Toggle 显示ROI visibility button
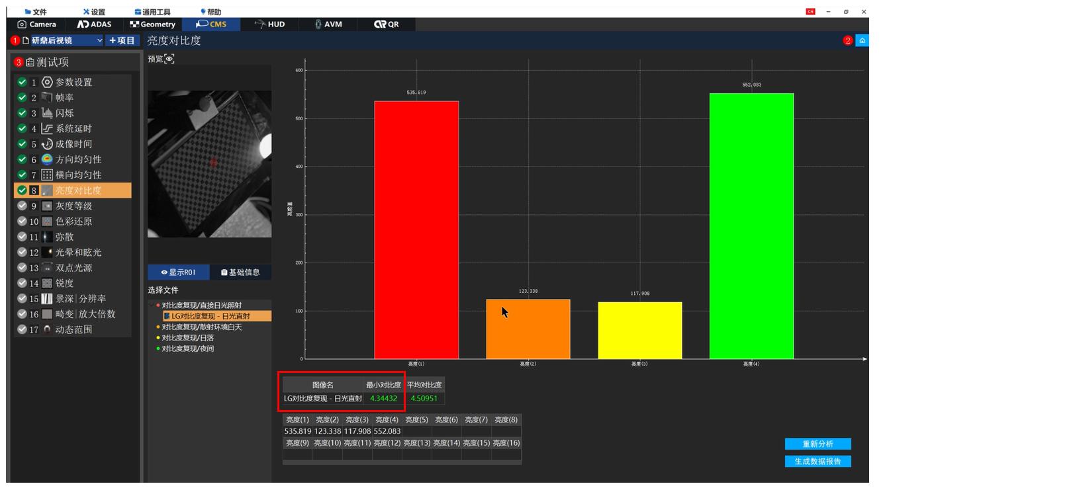Viewport: 1079px width, 488px height. 179,272
